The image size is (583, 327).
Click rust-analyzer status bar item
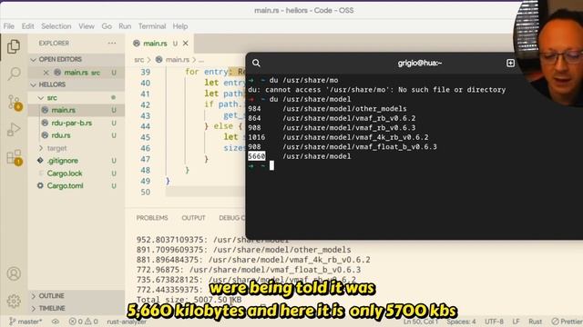pyautogui.click(x=127, y=322)
